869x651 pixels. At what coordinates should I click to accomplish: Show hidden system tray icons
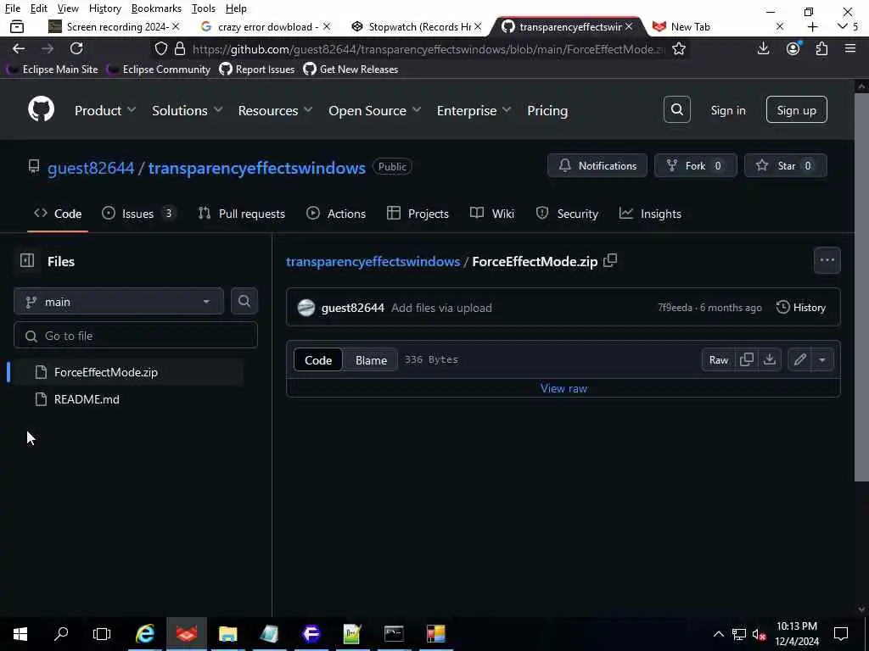point(718,634)
